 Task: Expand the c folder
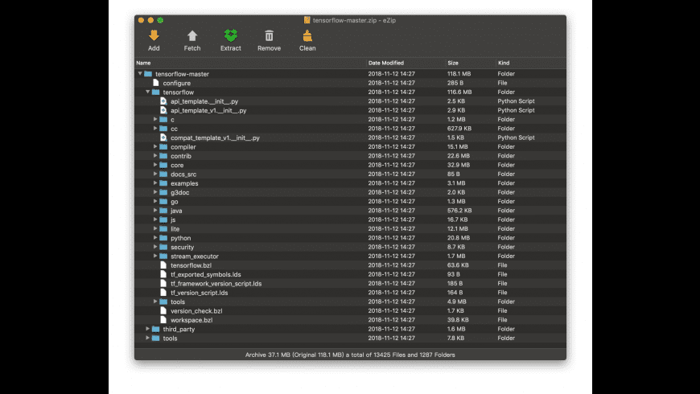coord(155,119)
